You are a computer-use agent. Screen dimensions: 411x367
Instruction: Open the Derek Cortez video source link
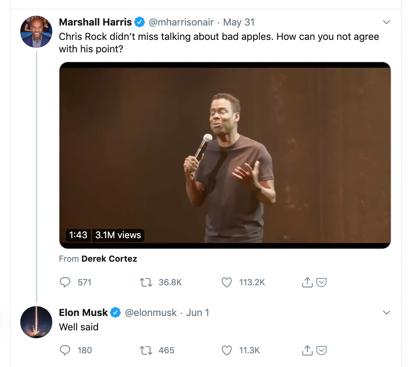click(x=109, y=259)
